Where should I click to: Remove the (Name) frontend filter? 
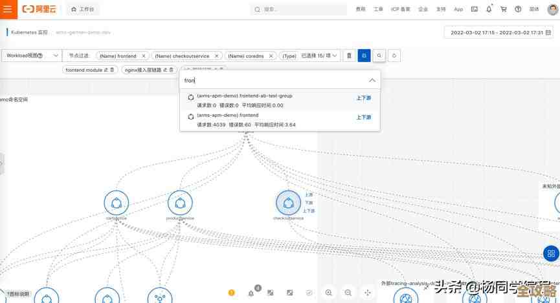[x=144, y=56]
